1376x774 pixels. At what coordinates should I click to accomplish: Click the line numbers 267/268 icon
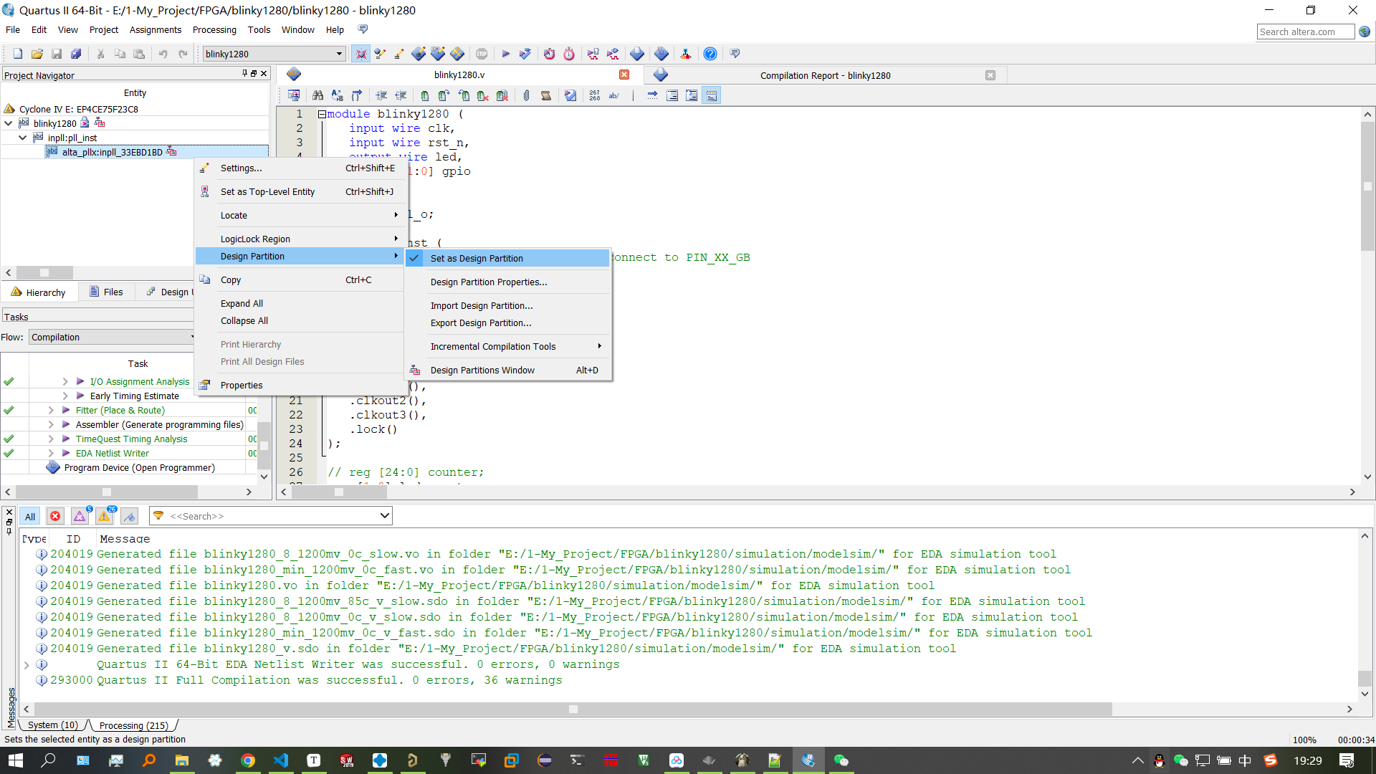tap(595, 95)
